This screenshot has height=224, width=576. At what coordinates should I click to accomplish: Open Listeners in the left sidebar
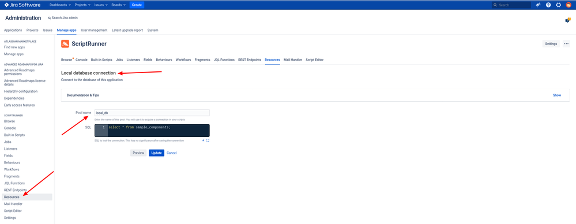10,149
